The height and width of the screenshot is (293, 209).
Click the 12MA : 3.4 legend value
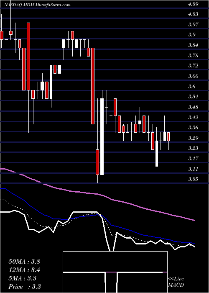coord(24,270)
